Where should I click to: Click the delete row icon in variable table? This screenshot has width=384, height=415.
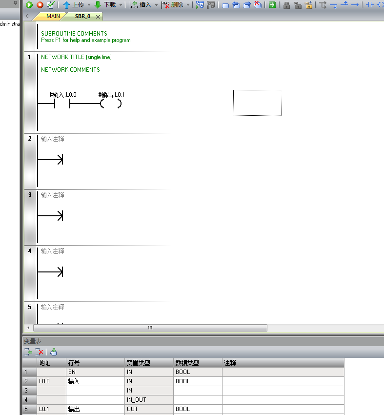tap(40, 352)
